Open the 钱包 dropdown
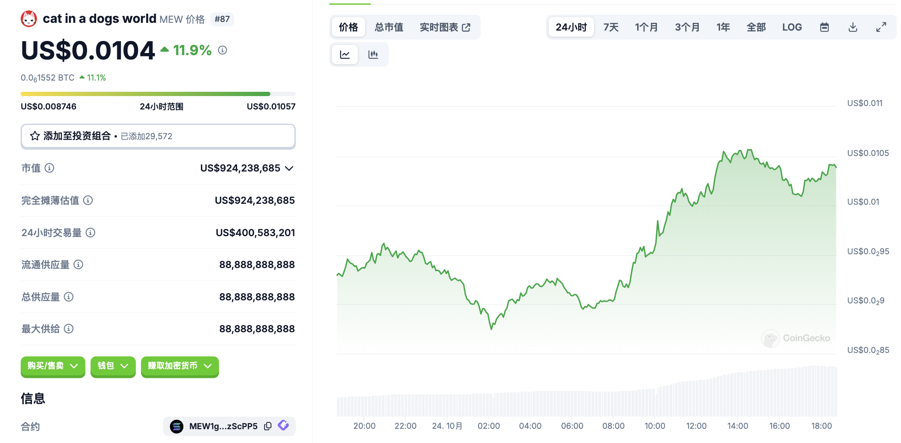This screenshot has height=443, width=901. pyautogui.click(x=113, y=366)
